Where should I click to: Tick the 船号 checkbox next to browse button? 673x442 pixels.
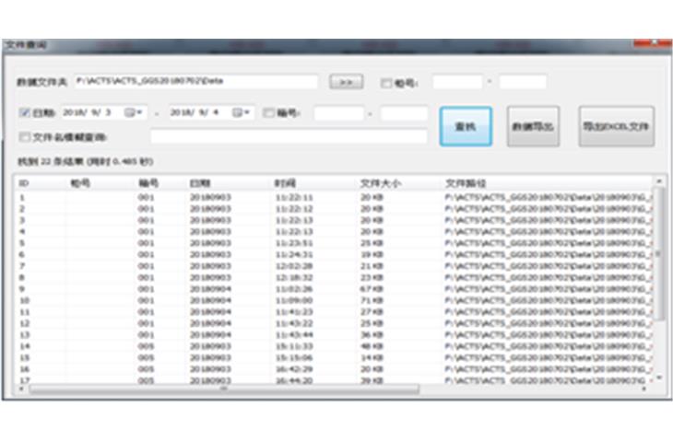pyautogui.click(x=386, y=83)
